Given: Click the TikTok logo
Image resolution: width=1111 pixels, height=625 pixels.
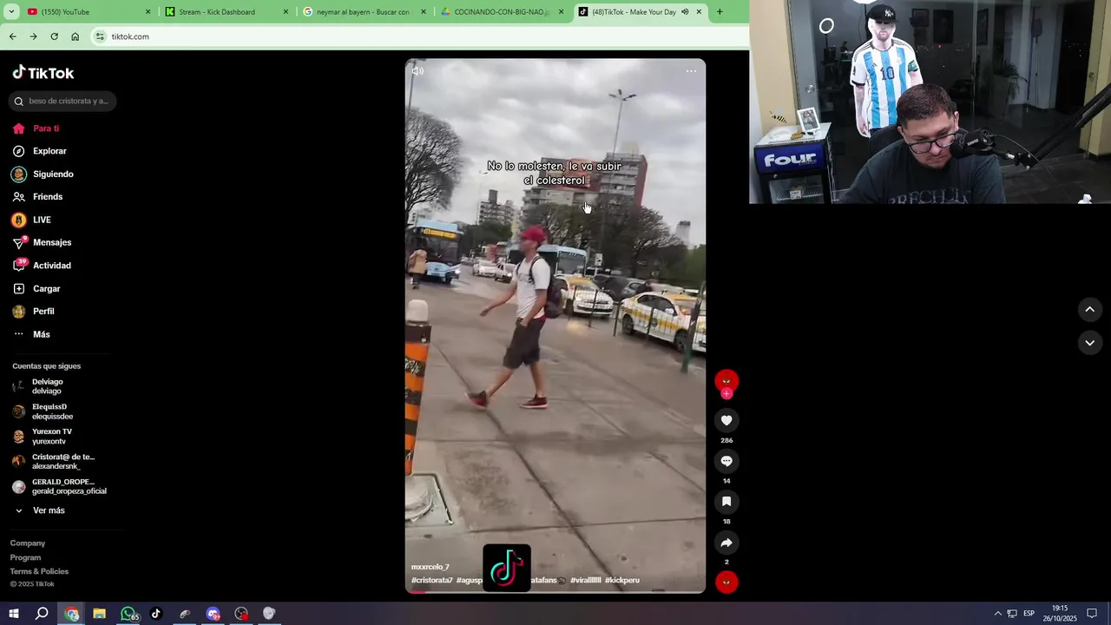Looking at the screenshot, I should (43, 73).
